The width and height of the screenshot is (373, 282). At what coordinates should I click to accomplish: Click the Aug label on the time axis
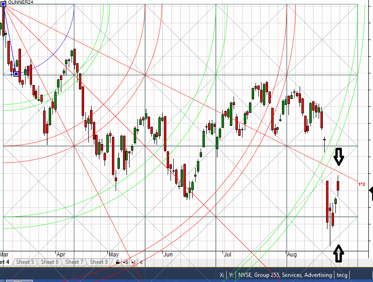292,255
